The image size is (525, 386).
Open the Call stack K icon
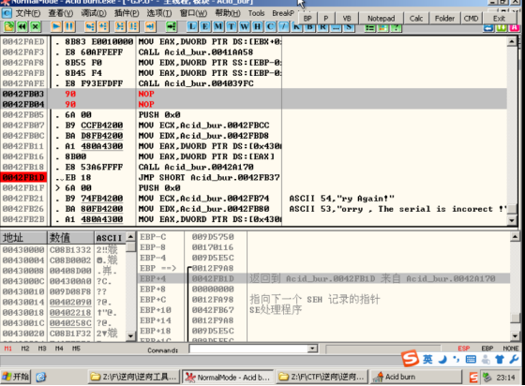[296, 27]
